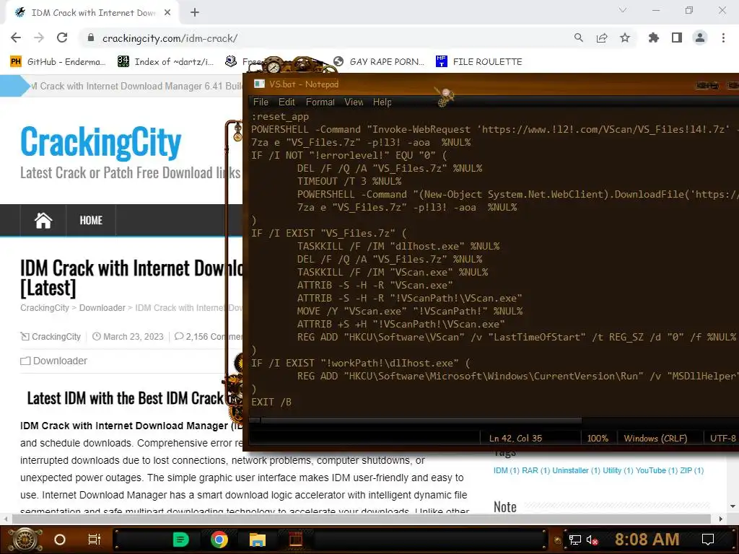Click the 100% zoom status in Notepad
The width and height of the screenshot is (739, 554).
(x=598, y=438)
